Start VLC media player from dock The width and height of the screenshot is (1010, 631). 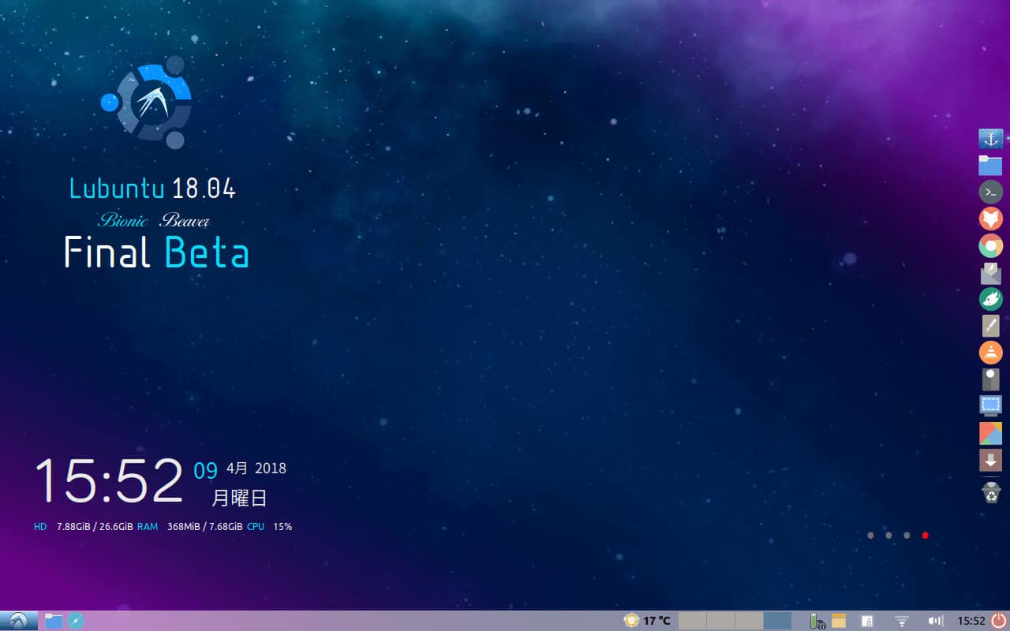click(x=990, y=352)
